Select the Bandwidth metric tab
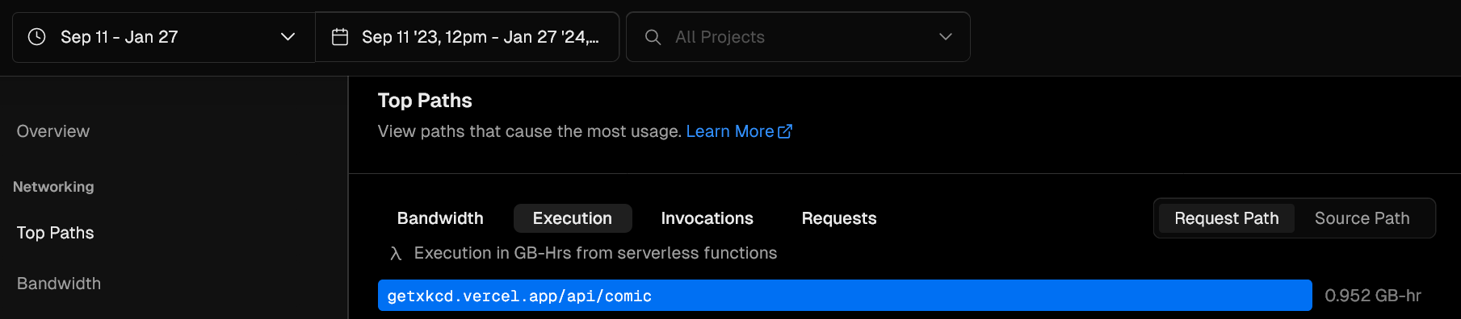Screen dimensions: 1461x319 (440, 218)
